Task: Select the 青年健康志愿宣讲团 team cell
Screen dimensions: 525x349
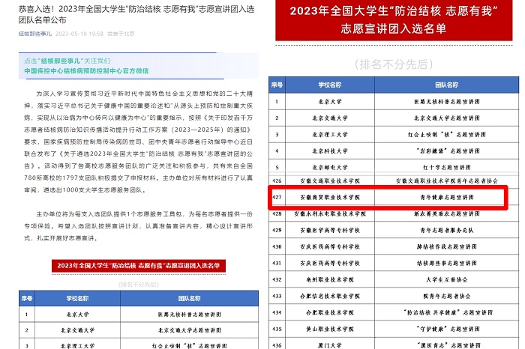Action: pos(447,197)
